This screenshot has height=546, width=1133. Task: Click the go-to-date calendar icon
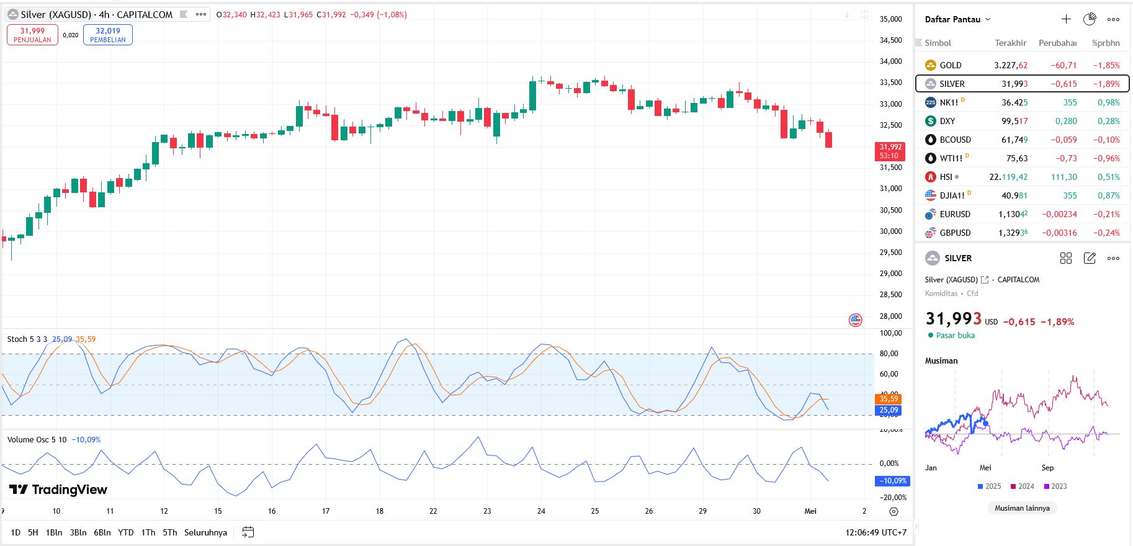point(248,532)
